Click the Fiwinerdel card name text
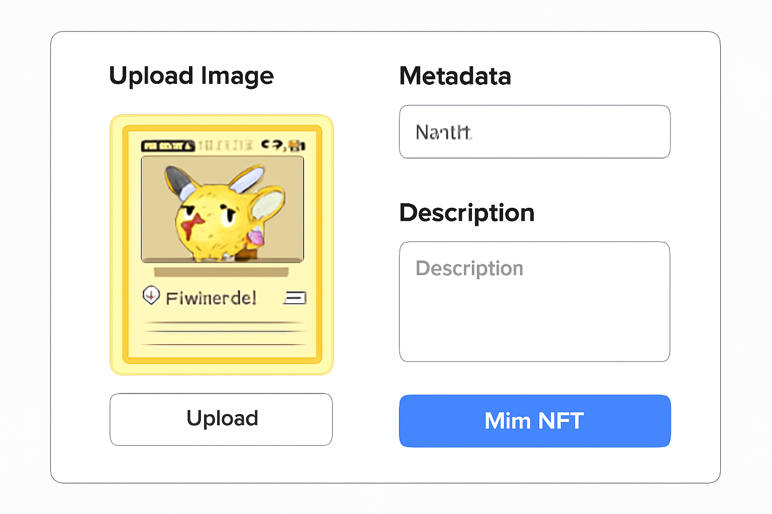This screenshot has height=514, width=772. 211,298
